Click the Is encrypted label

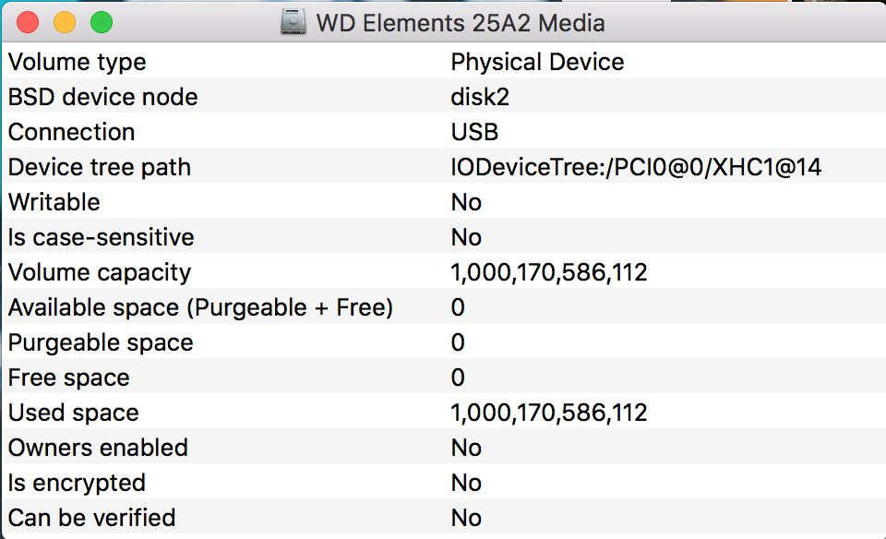click(x=77, y=484)
